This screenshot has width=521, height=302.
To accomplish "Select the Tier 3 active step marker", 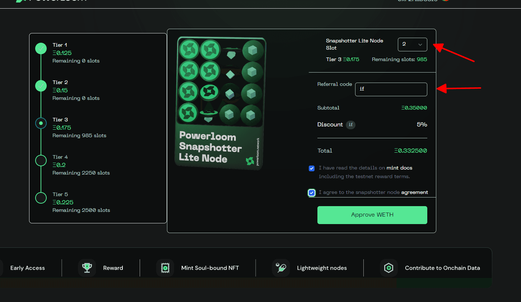I will coord(41,123).
